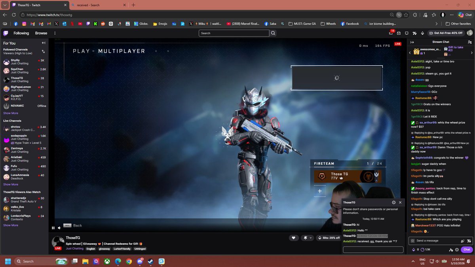Open the Following tab
This screenshot has width=475, height=267.
tap(21, 33)
